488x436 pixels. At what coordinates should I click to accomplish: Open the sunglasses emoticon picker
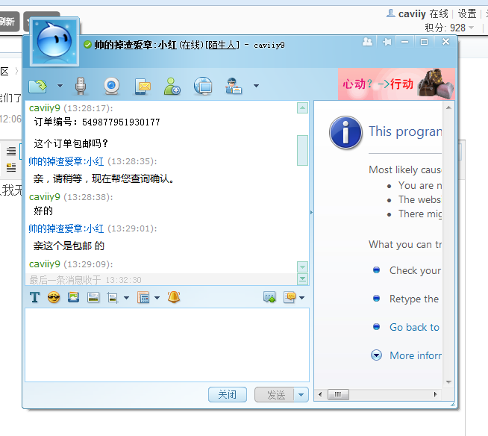[x=54, y=298]
